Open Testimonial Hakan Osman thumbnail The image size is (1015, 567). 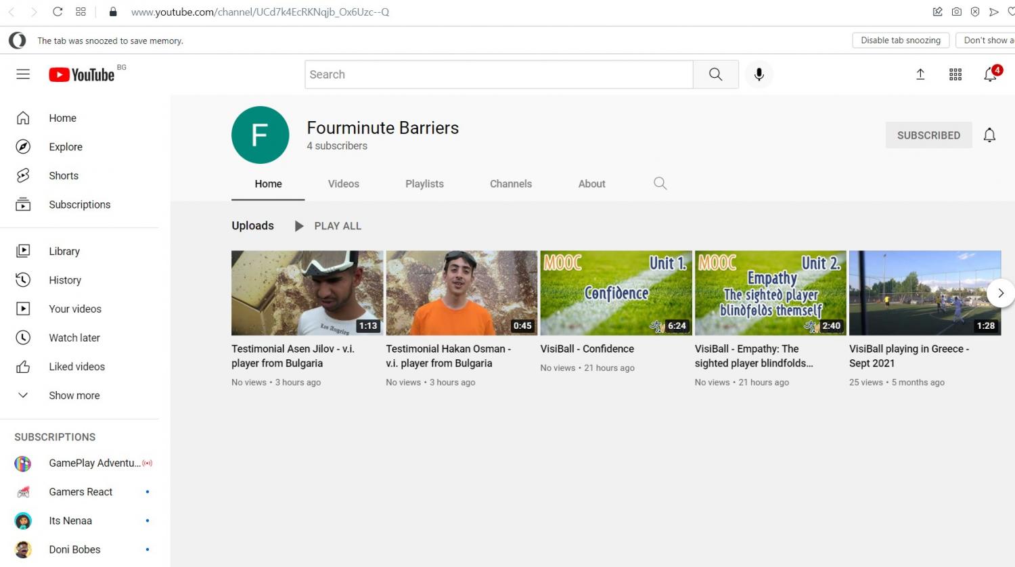[461, 293]
